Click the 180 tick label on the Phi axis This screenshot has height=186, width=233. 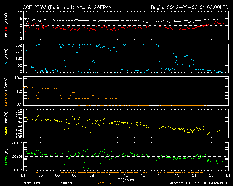click(19, 58)
